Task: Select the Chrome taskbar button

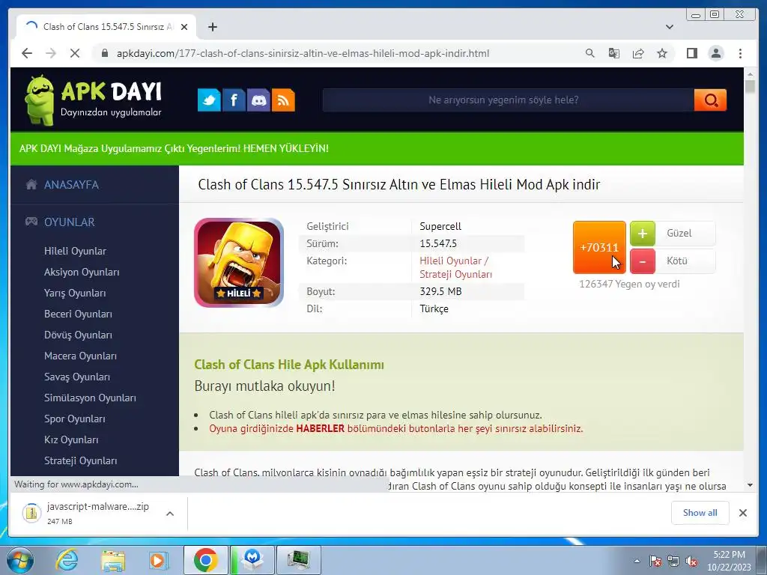Action: [205, 560]
